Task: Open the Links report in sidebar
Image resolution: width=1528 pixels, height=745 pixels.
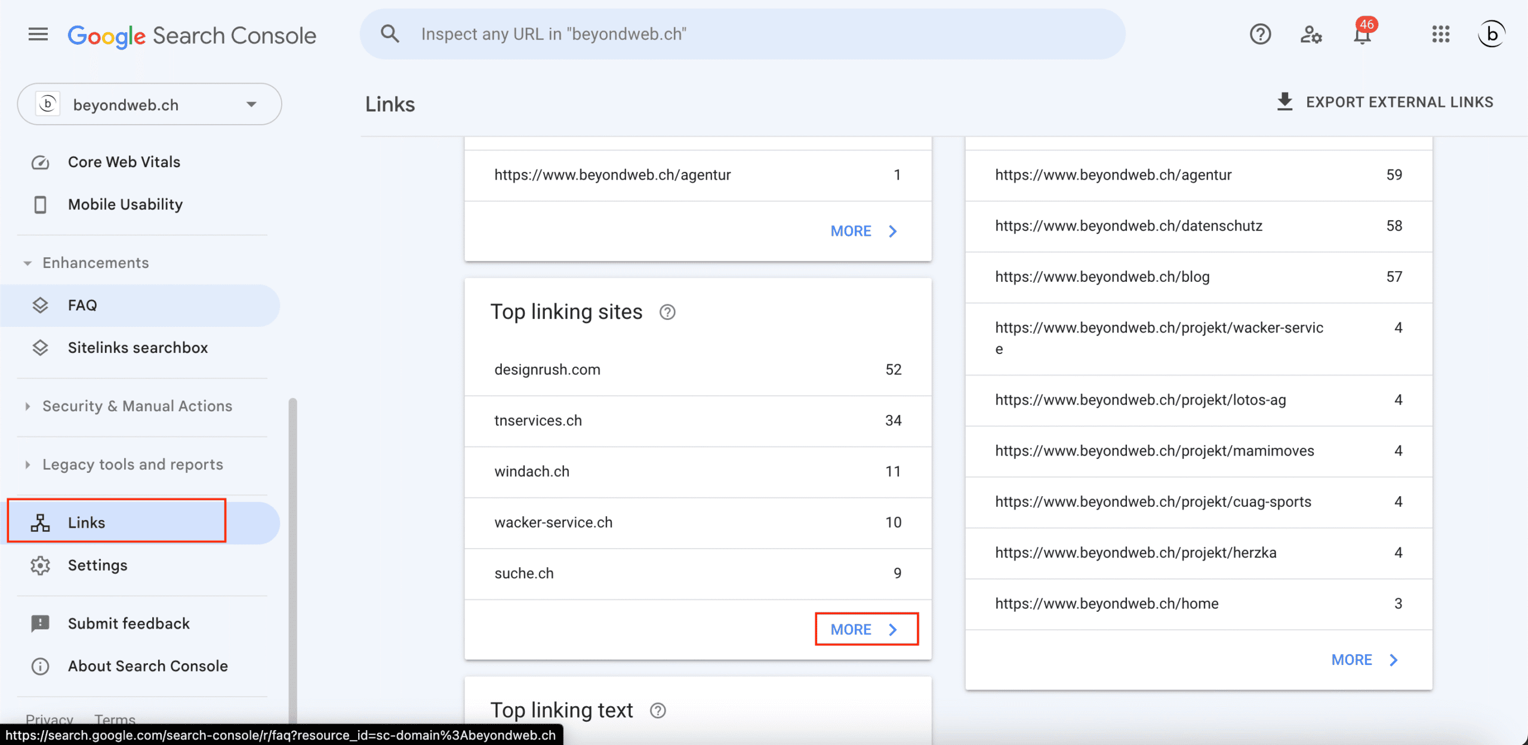Action: (x=140, y=523)
